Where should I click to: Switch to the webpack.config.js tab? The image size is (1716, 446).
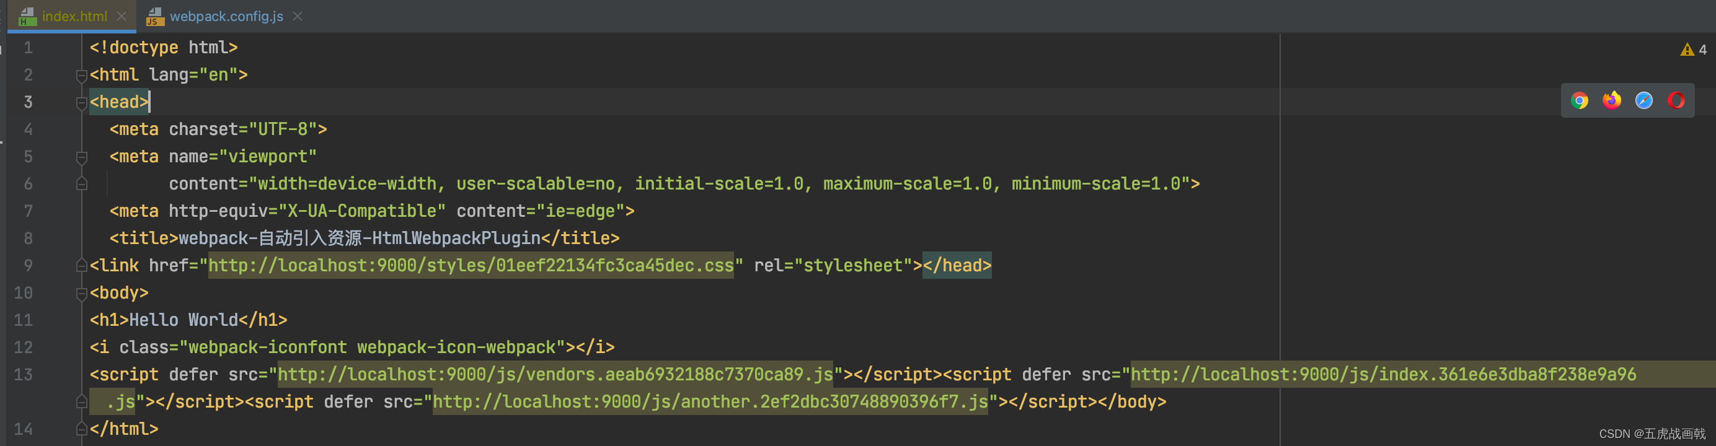(226, 17)
